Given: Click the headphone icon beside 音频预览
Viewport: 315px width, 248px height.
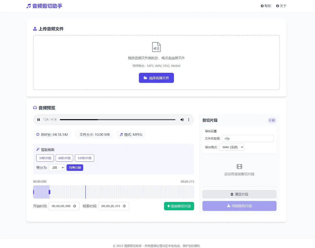Looking at the screenshot, I should [x=35, y=108].
